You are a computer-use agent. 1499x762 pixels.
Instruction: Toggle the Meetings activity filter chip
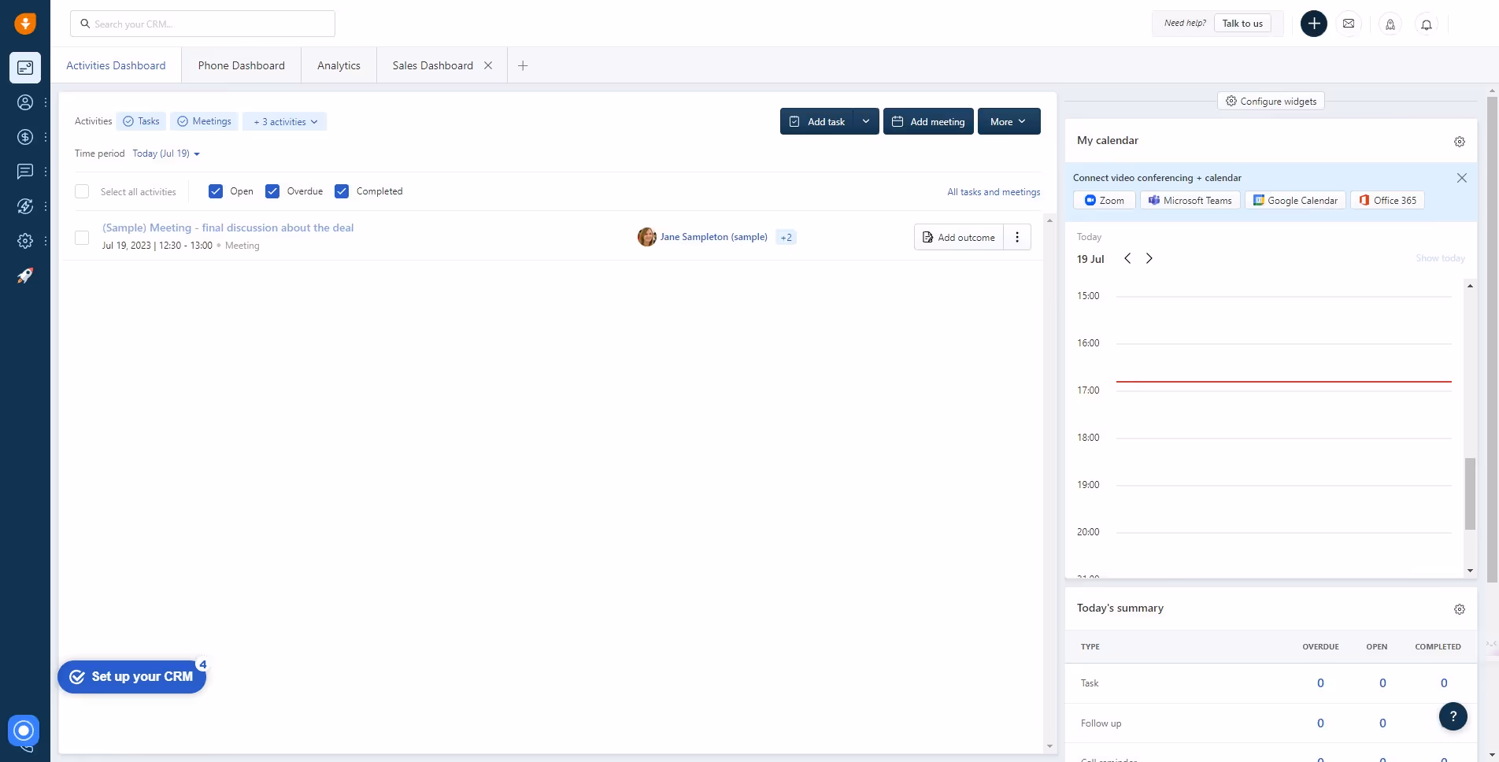click(204, 121)
